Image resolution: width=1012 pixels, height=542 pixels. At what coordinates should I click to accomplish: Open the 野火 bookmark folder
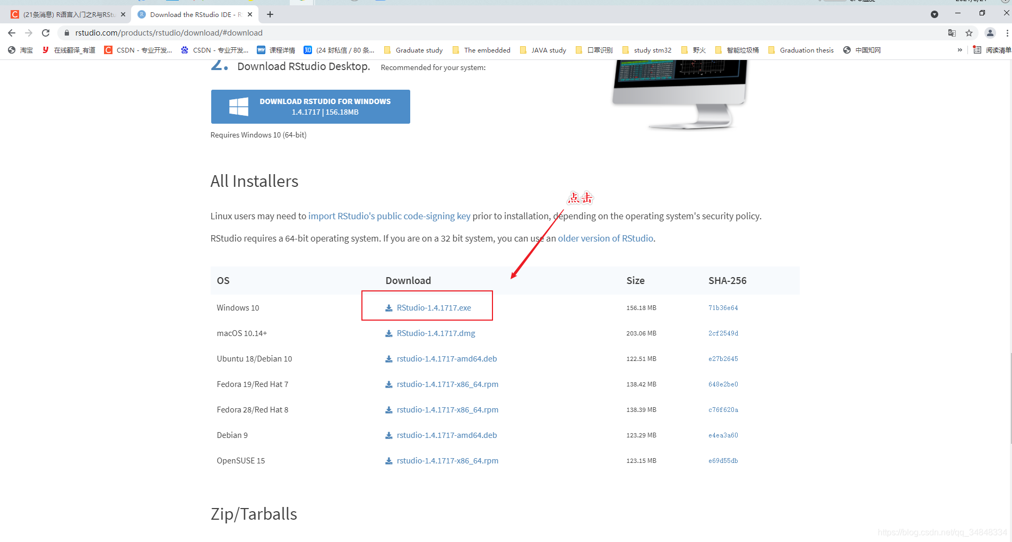pyautogui.click(x=693, y=50)
